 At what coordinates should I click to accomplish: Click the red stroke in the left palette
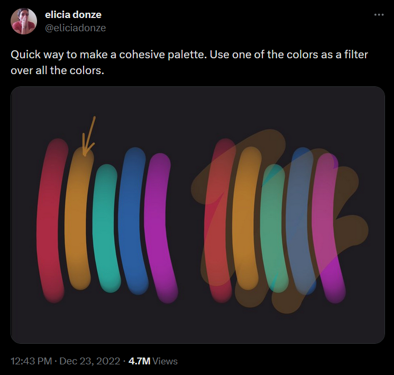(51, 222)
